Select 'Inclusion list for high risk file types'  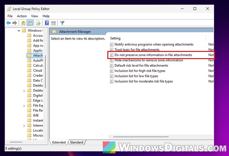pyautogui.click(x=140, y=71)
